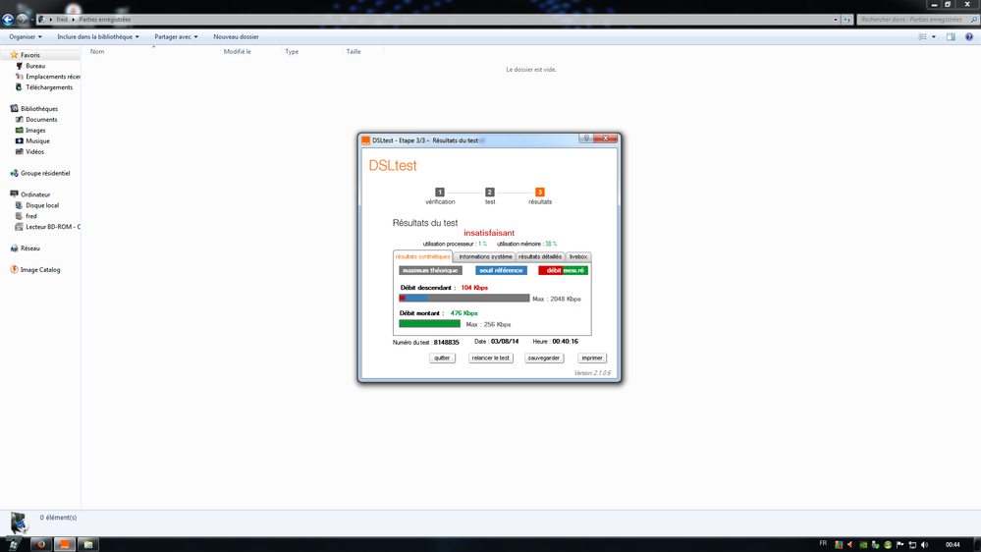Click the green "Débit montant" bar
This screenshot has height=552, width=981.
click(430, 323)
